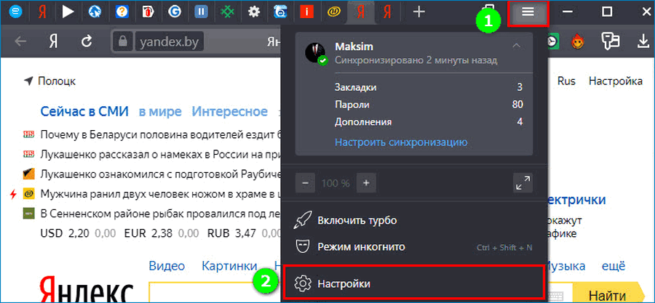Click Закладки row in sync panel
Screen dimensions: 655x303
pyautogui.click(x=429, y=87)
